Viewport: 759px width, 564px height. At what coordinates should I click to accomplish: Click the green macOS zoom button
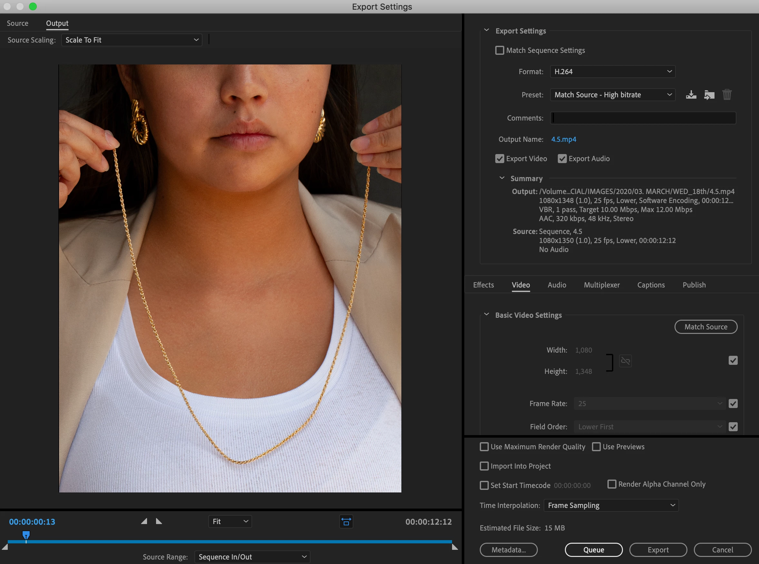pyautogui.click(x=33, y=6)
